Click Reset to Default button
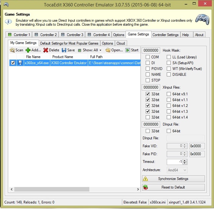 coord(173,187)
